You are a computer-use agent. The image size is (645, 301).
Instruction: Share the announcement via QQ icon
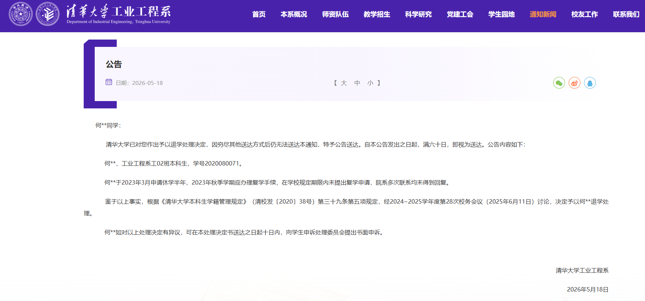590,83
